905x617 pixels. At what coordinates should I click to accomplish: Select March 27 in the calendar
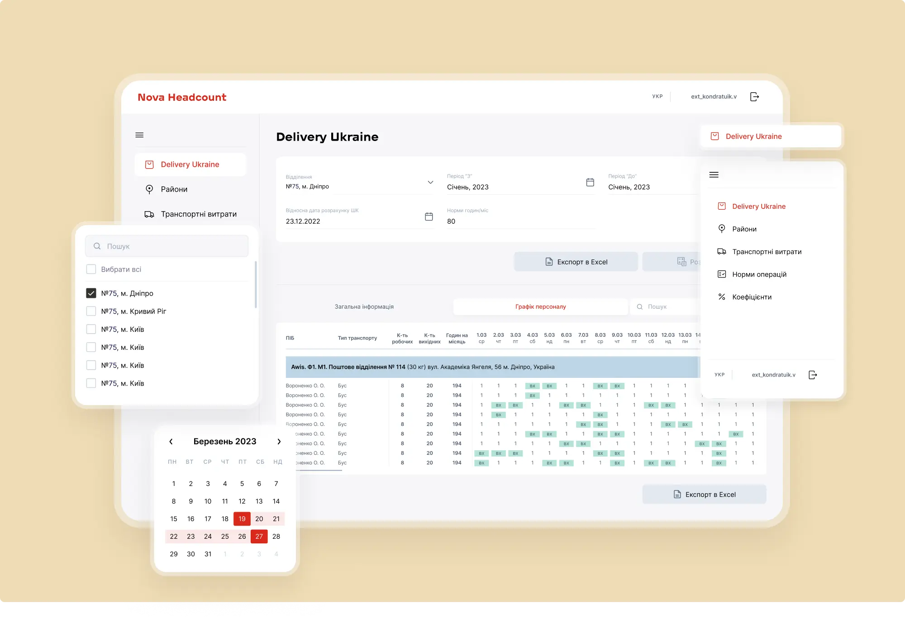[x=259, y=537]
